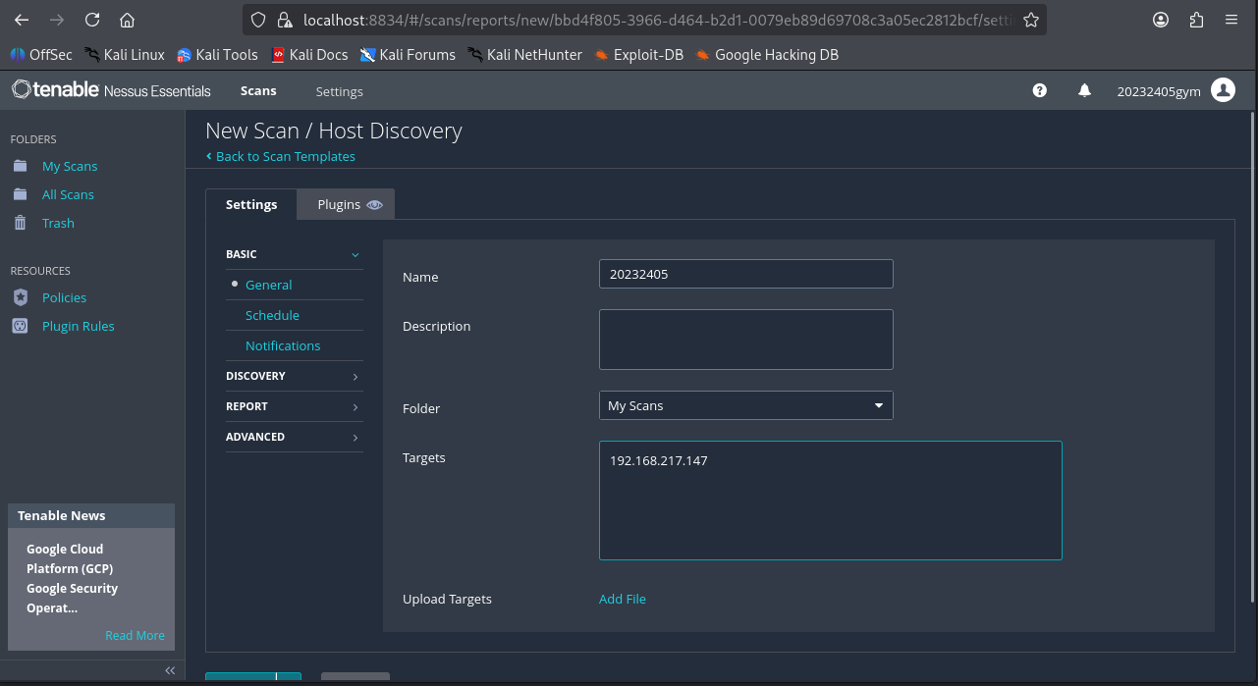
Task: Go Back to Scan Templates
Action: tap(281, 156)
